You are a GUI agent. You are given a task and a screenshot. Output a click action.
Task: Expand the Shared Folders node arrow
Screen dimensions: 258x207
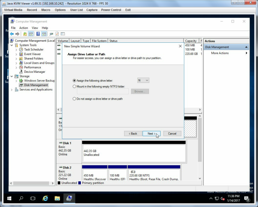tap(16, 59)
